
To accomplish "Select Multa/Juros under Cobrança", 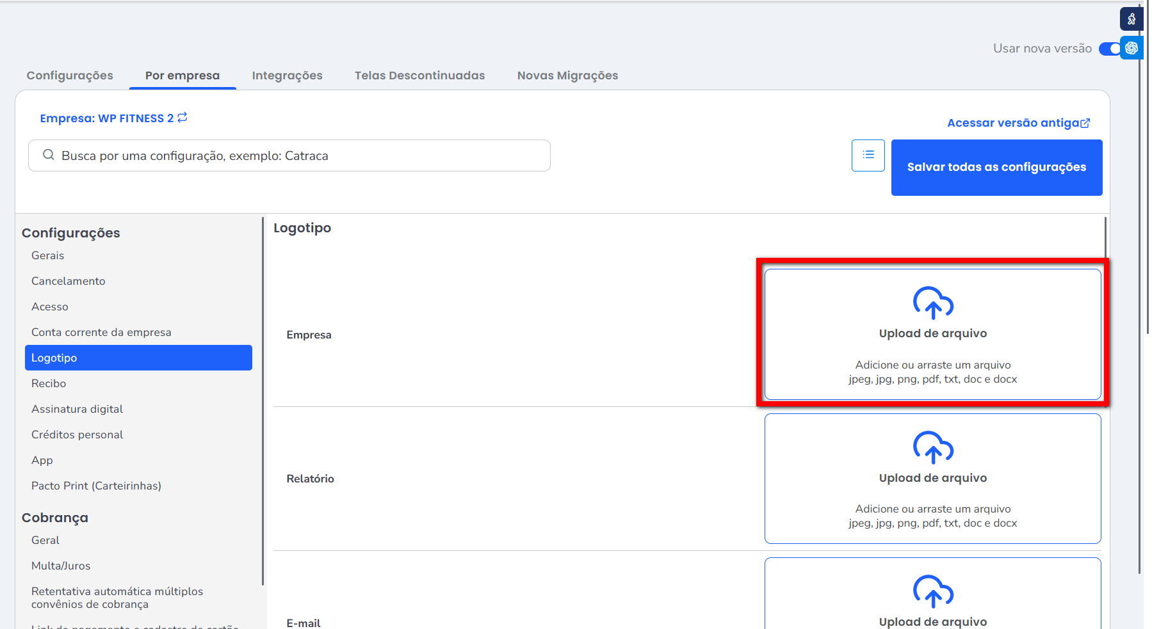I will tap(61, 566).
